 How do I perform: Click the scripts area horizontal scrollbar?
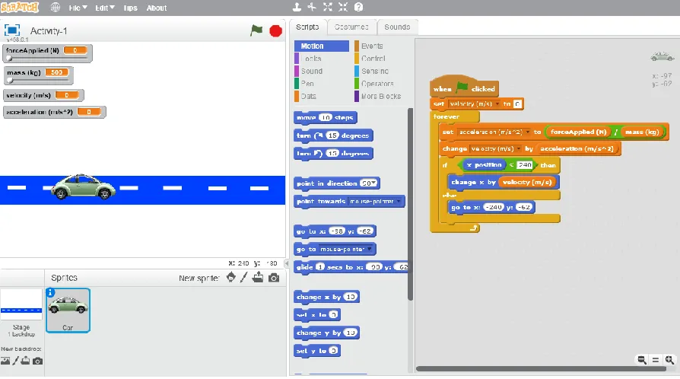(541, 368)
